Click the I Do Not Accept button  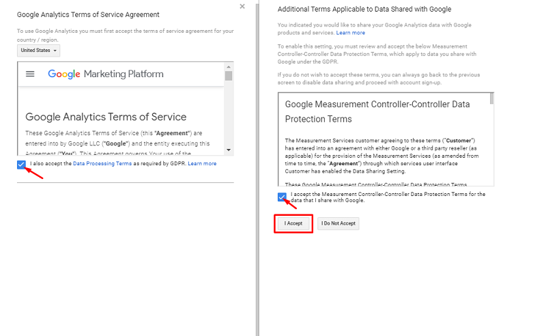pyautogui.click(x=338, y=223)
